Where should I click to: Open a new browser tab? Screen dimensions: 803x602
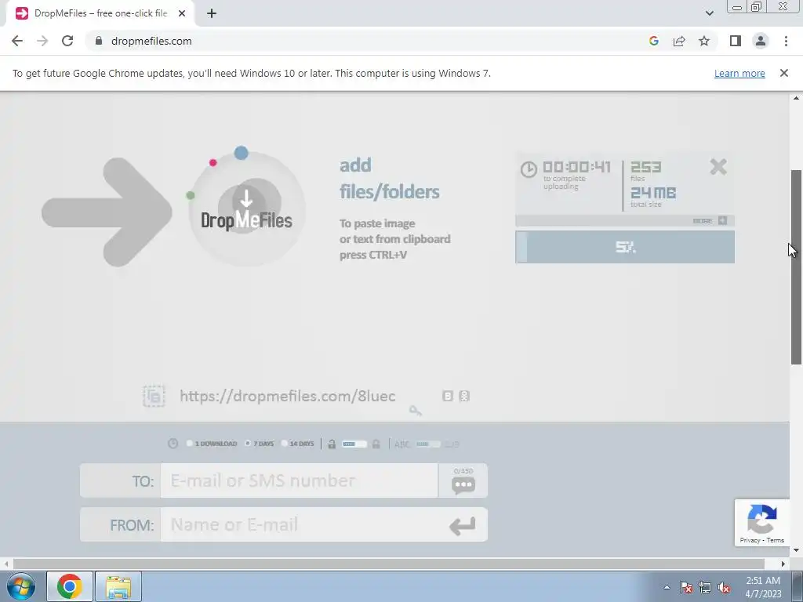point(212,13)
